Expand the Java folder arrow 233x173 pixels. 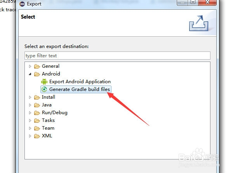pos(30,105)
